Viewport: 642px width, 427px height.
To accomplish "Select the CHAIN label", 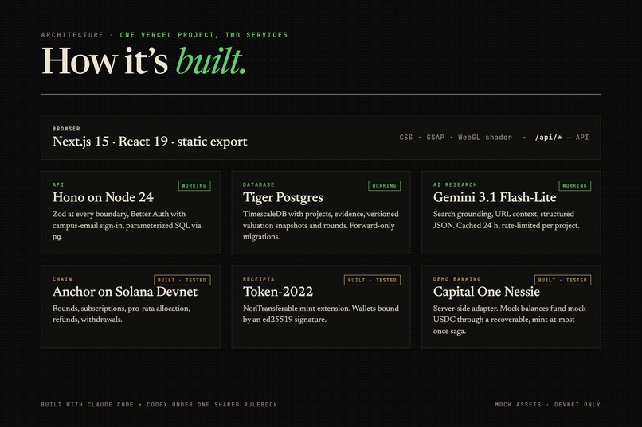I will coord(62,279).
